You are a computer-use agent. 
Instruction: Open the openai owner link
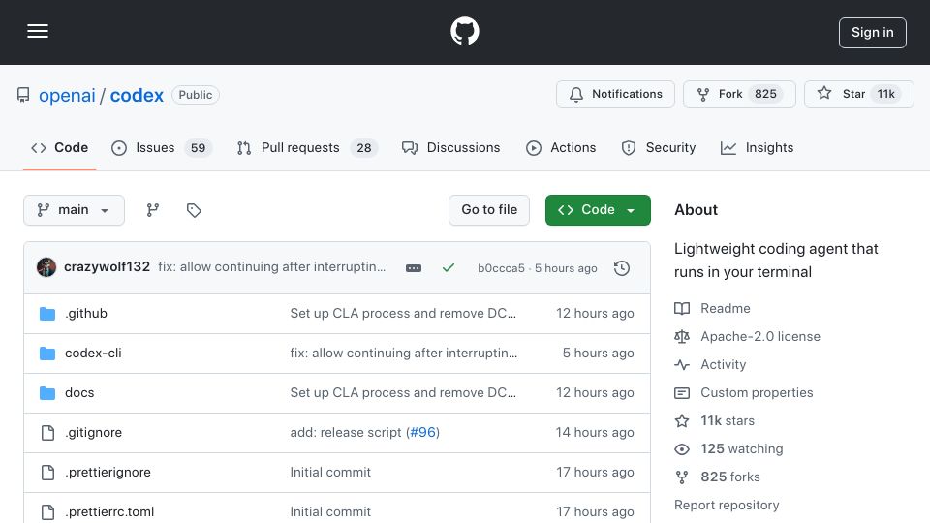(x=67, y=96)
